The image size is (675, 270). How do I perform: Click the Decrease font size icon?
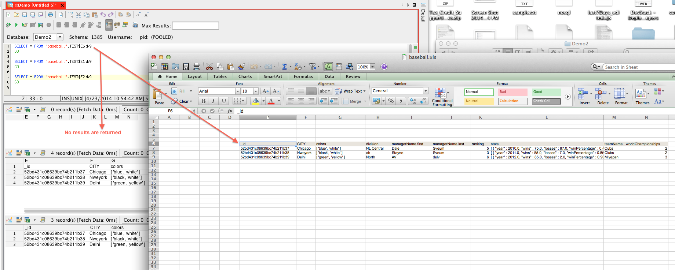(x=276, y=91)
